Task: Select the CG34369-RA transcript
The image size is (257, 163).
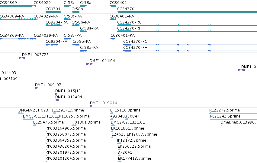Action: [x=16, y=19]
